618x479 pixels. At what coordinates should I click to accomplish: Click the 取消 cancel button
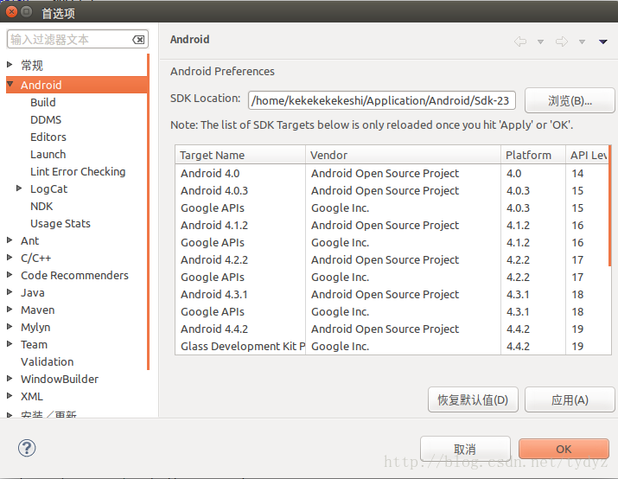point(465,449)
